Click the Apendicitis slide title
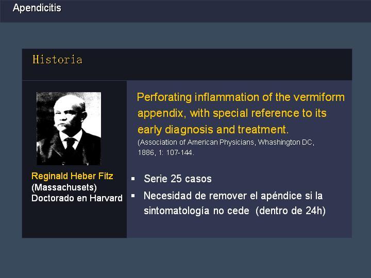371x278 pixels. coord(37,8)
